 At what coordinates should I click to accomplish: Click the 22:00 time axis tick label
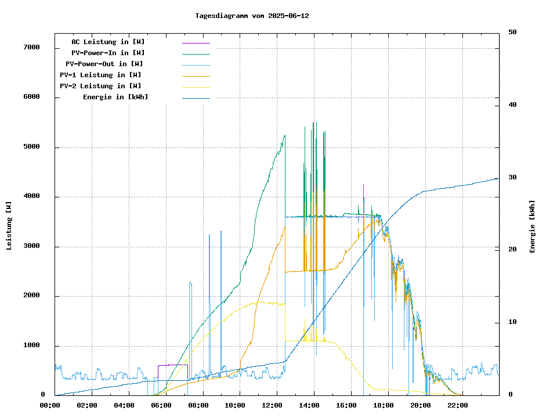click(457, 405)
